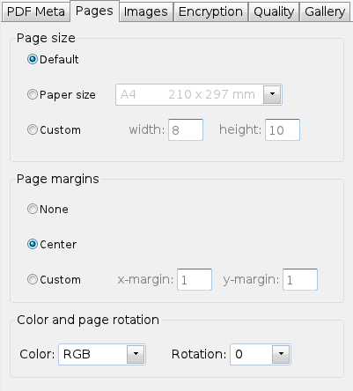Image resolution: width=353 pixels, height=391 pixels.
Task: Go to the Encryption tab
Action: point(210,11)
